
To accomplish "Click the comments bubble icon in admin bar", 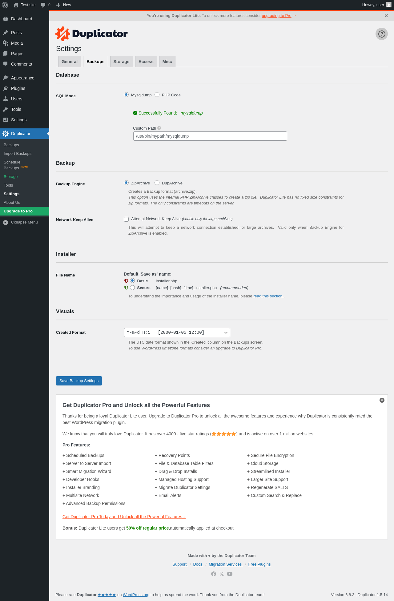I will coord(43,5).
